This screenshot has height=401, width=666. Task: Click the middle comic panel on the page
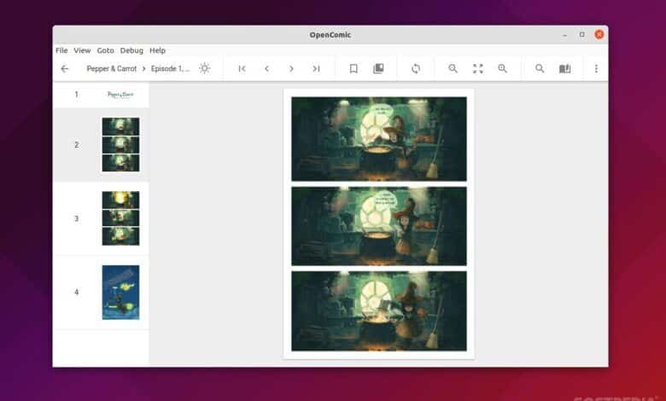coord(379,226)
